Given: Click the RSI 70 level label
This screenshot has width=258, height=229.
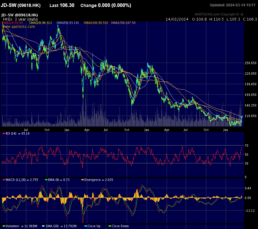Looking at the screenshot, I should tap(246, 146).
